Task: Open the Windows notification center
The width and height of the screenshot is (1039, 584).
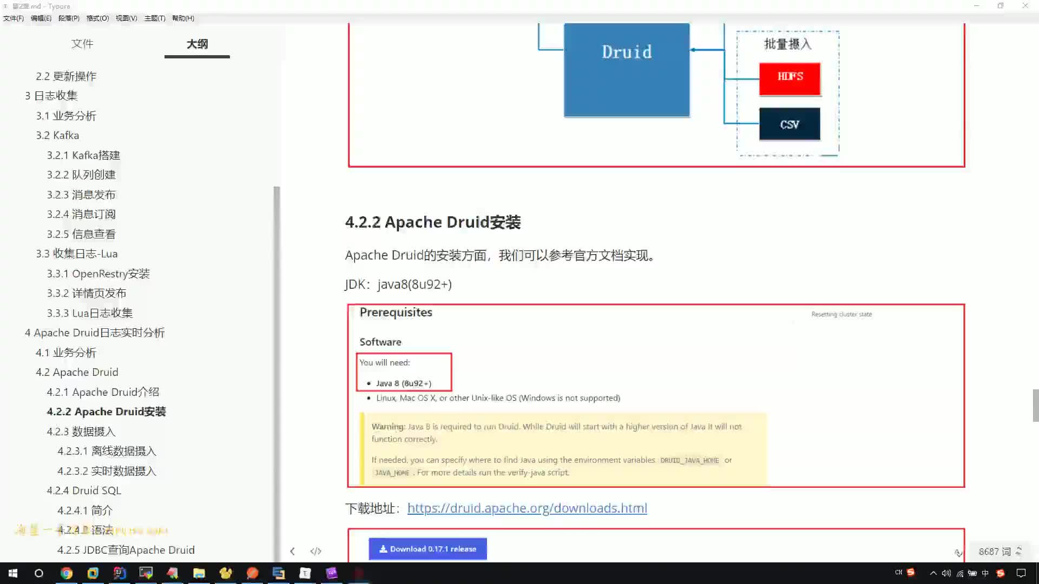Action: coord(1021,573)
